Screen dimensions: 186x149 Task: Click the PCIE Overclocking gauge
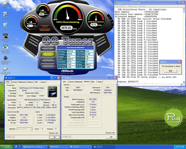coord(96,20)
